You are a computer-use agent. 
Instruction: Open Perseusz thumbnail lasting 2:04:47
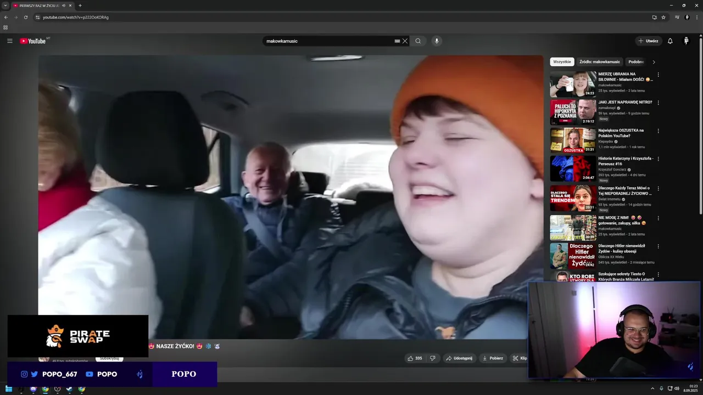coord(573,168)
